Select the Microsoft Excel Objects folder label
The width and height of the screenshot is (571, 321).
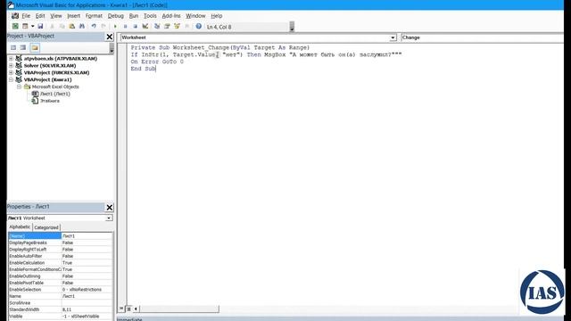[55, 86]
